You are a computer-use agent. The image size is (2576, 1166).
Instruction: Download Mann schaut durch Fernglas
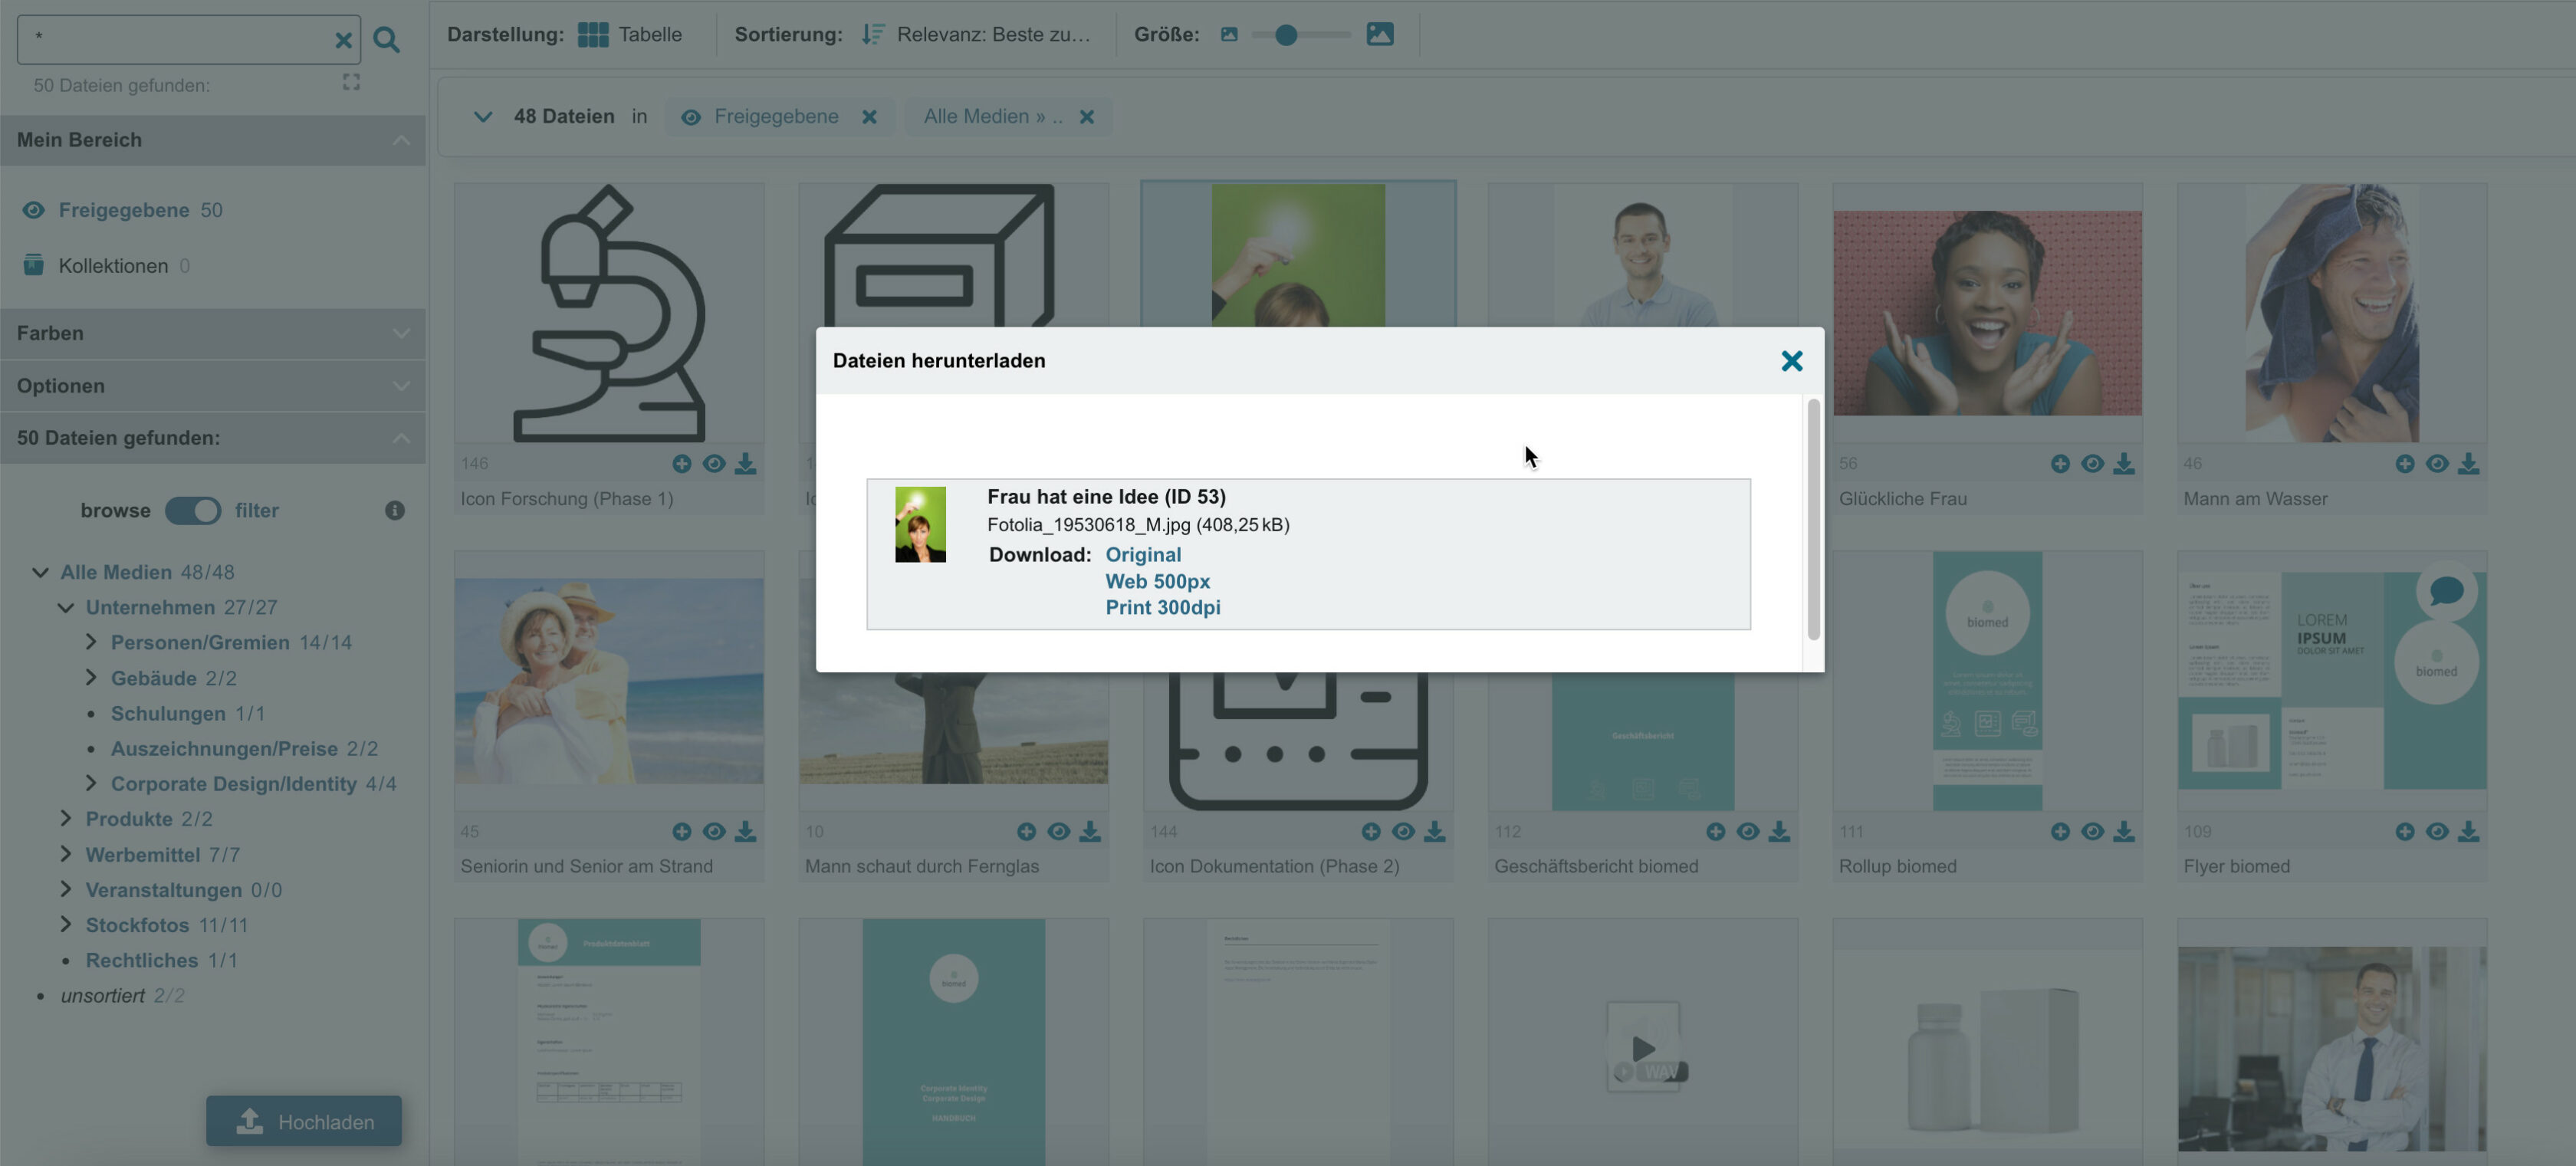coord(1090,832)
